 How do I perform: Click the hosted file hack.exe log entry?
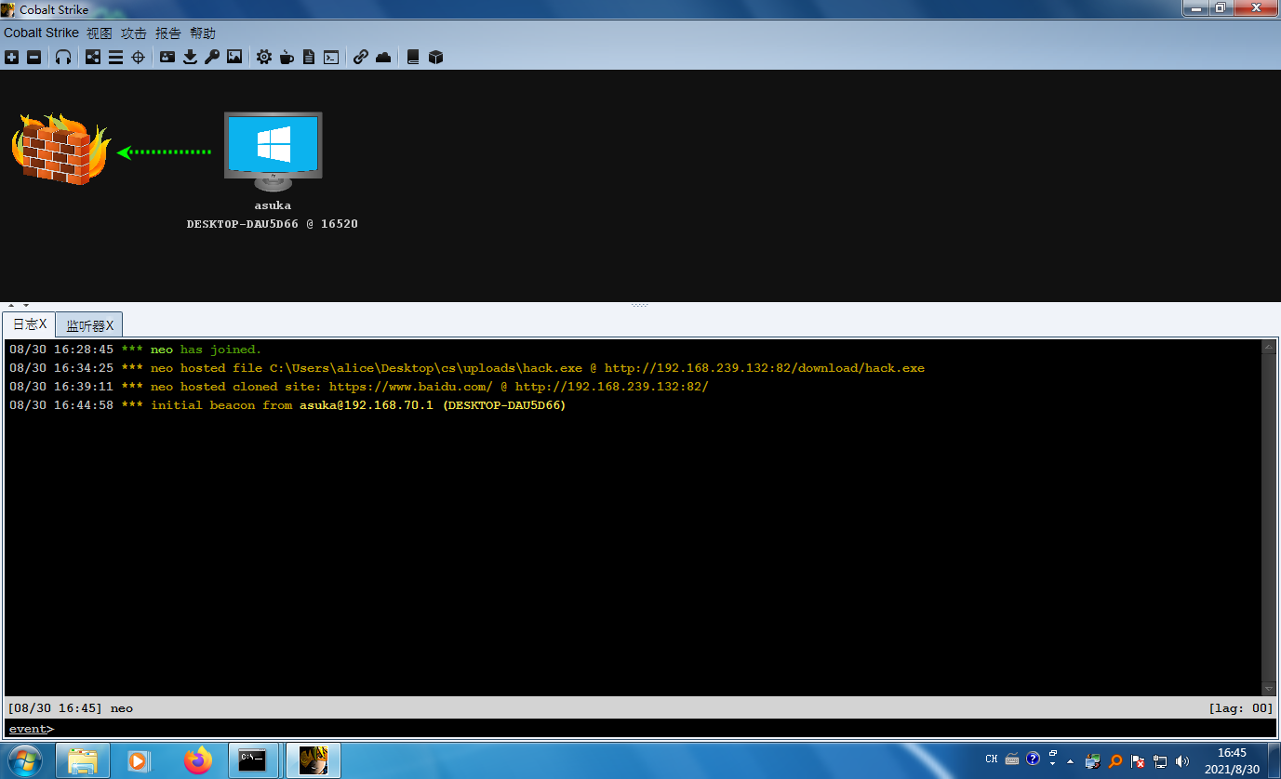point(467,368)
